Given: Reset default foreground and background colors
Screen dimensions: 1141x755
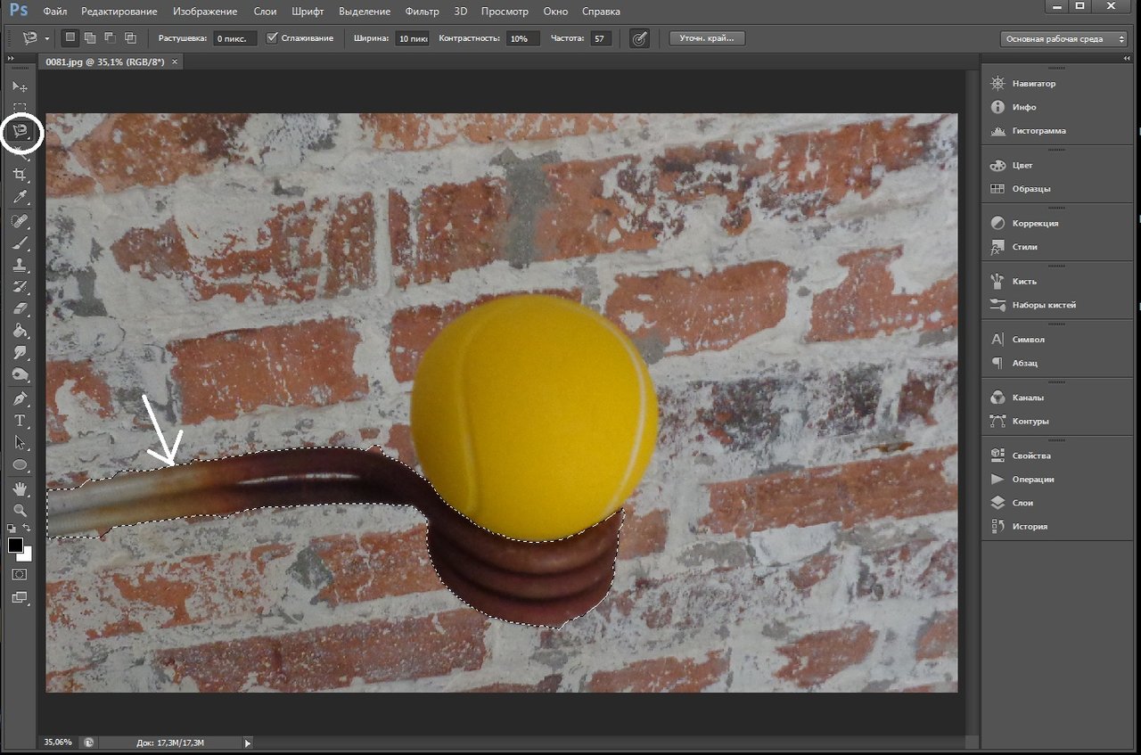Looking at the screenshot, I should click(12, 529).
